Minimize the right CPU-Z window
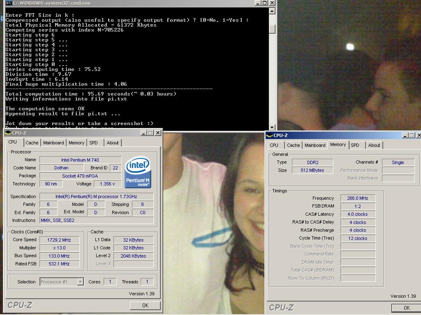Viewport: 421px width, 315px height. [405, 135]
